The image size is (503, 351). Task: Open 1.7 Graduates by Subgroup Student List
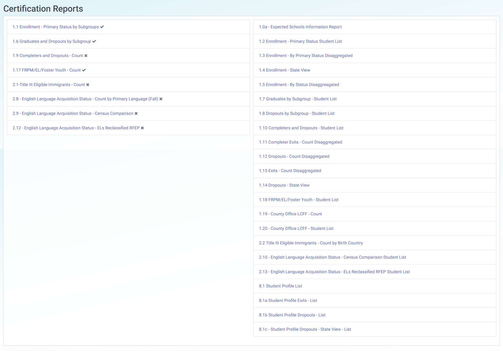pyautogui.click(x=298, y=99)
